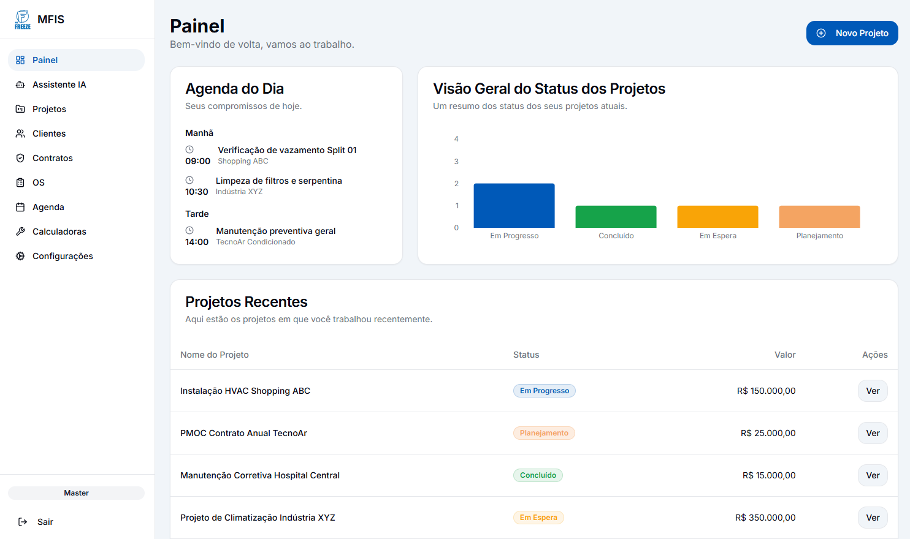Open the Painel menu item
The image size is (910, 539).
coord(76,60)
